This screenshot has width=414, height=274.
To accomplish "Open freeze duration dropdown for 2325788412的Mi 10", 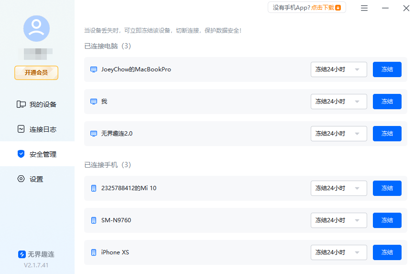I will [x=339, y=188].
